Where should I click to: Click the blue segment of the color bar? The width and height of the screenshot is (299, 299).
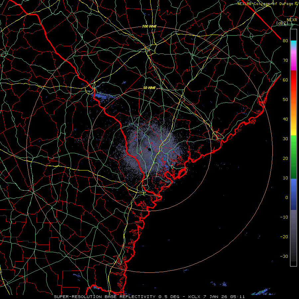pyautogui.click(x=293, y=194)
